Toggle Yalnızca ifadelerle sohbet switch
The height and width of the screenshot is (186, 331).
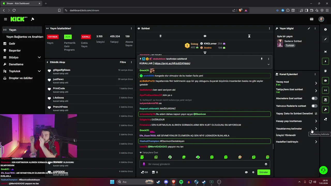[314, 106]
